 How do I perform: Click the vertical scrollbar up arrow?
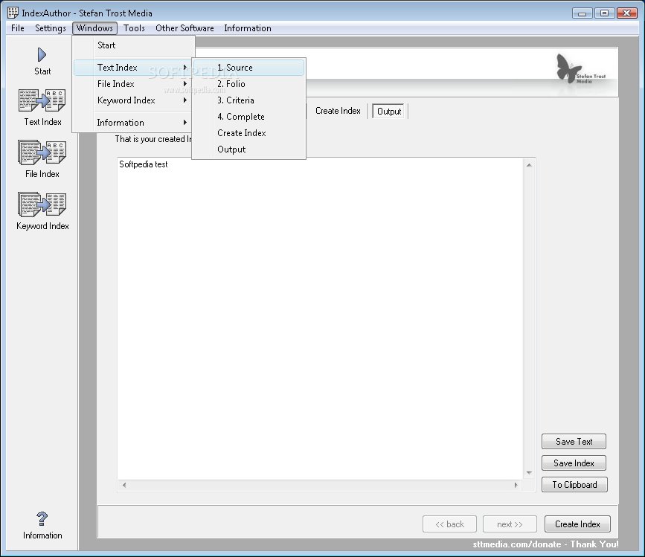coord(529,165)
